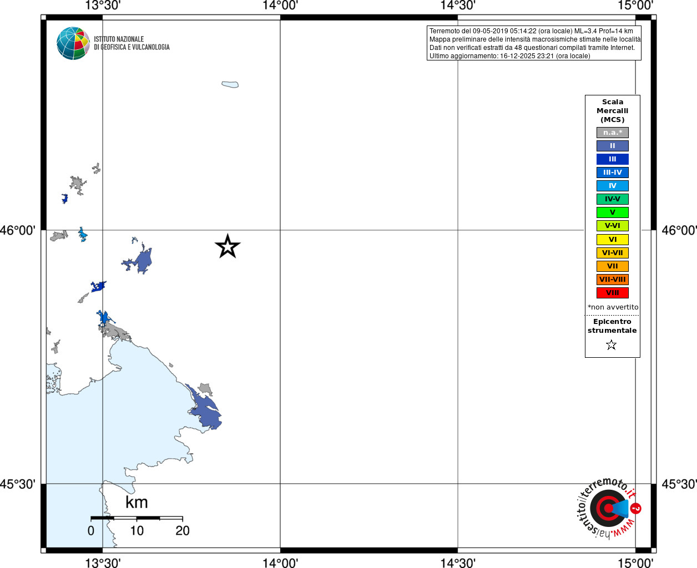Click 'ISTITUTO NAZIONALE DI GEOFISICA E VULCANOLOGIA' text
This screenshot has height=568, width=697.
click(132, 43)
